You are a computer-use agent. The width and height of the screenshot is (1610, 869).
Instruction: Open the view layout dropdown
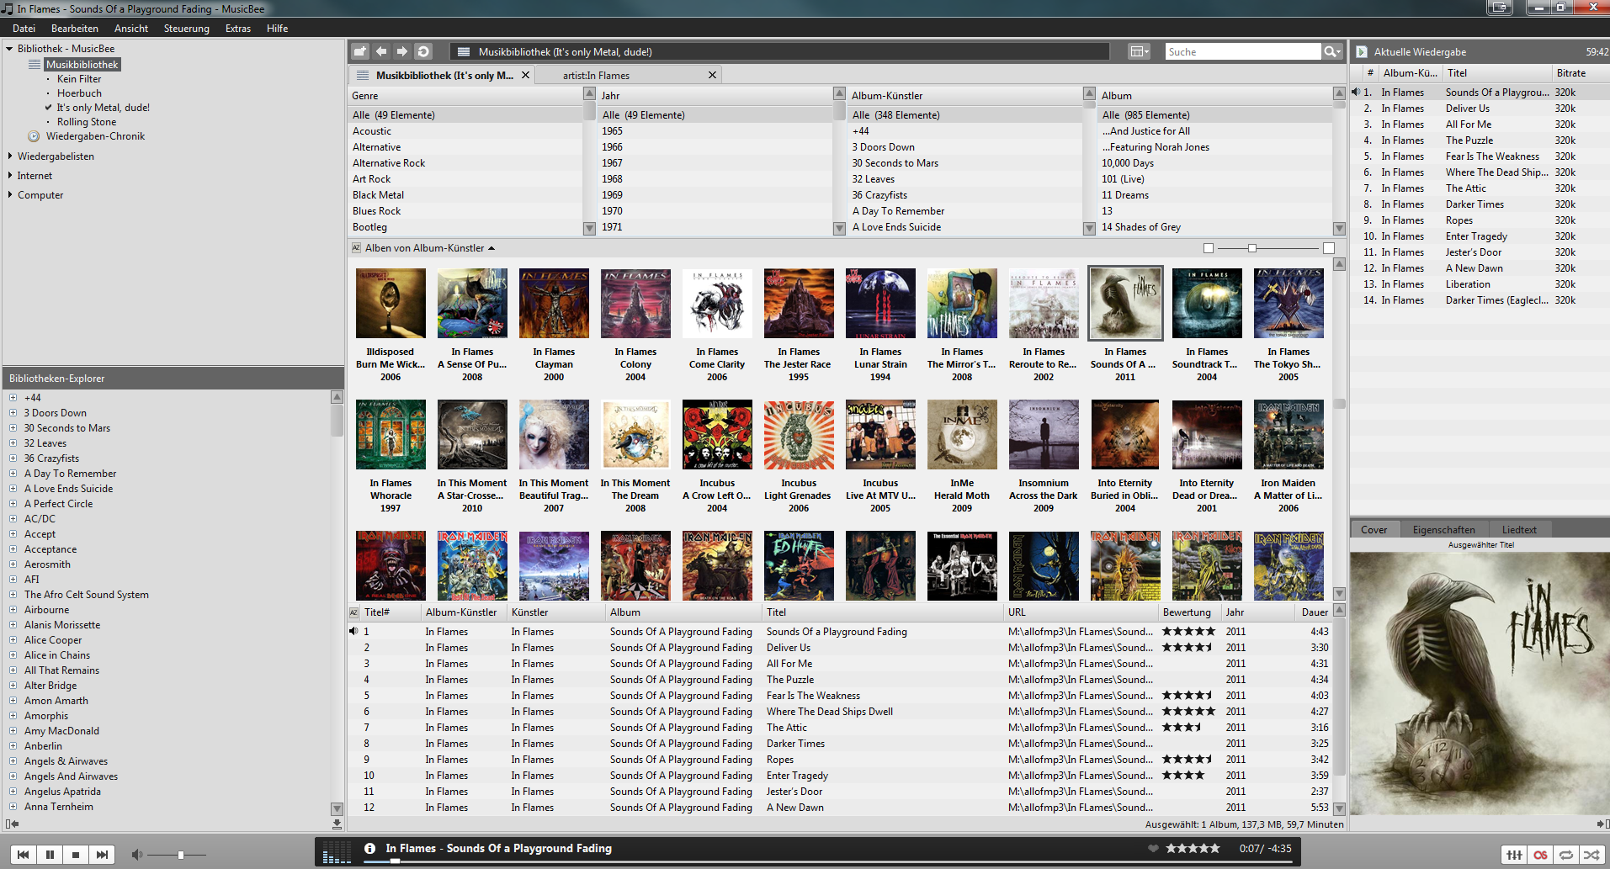pos(1139,51)
